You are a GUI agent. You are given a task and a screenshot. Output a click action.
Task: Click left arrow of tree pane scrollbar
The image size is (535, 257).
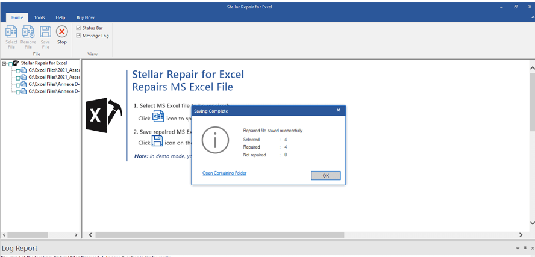click(4, 235)
